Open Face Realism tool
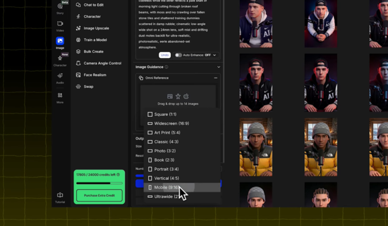 tap(91, 75)
